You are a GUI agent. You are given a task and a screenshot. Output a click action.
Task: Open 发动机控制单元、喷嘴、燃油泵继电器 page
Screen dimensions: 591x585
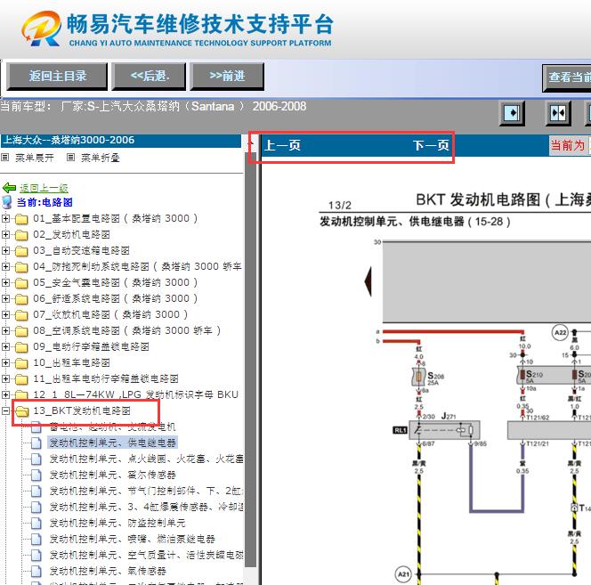tap(133, 539)
